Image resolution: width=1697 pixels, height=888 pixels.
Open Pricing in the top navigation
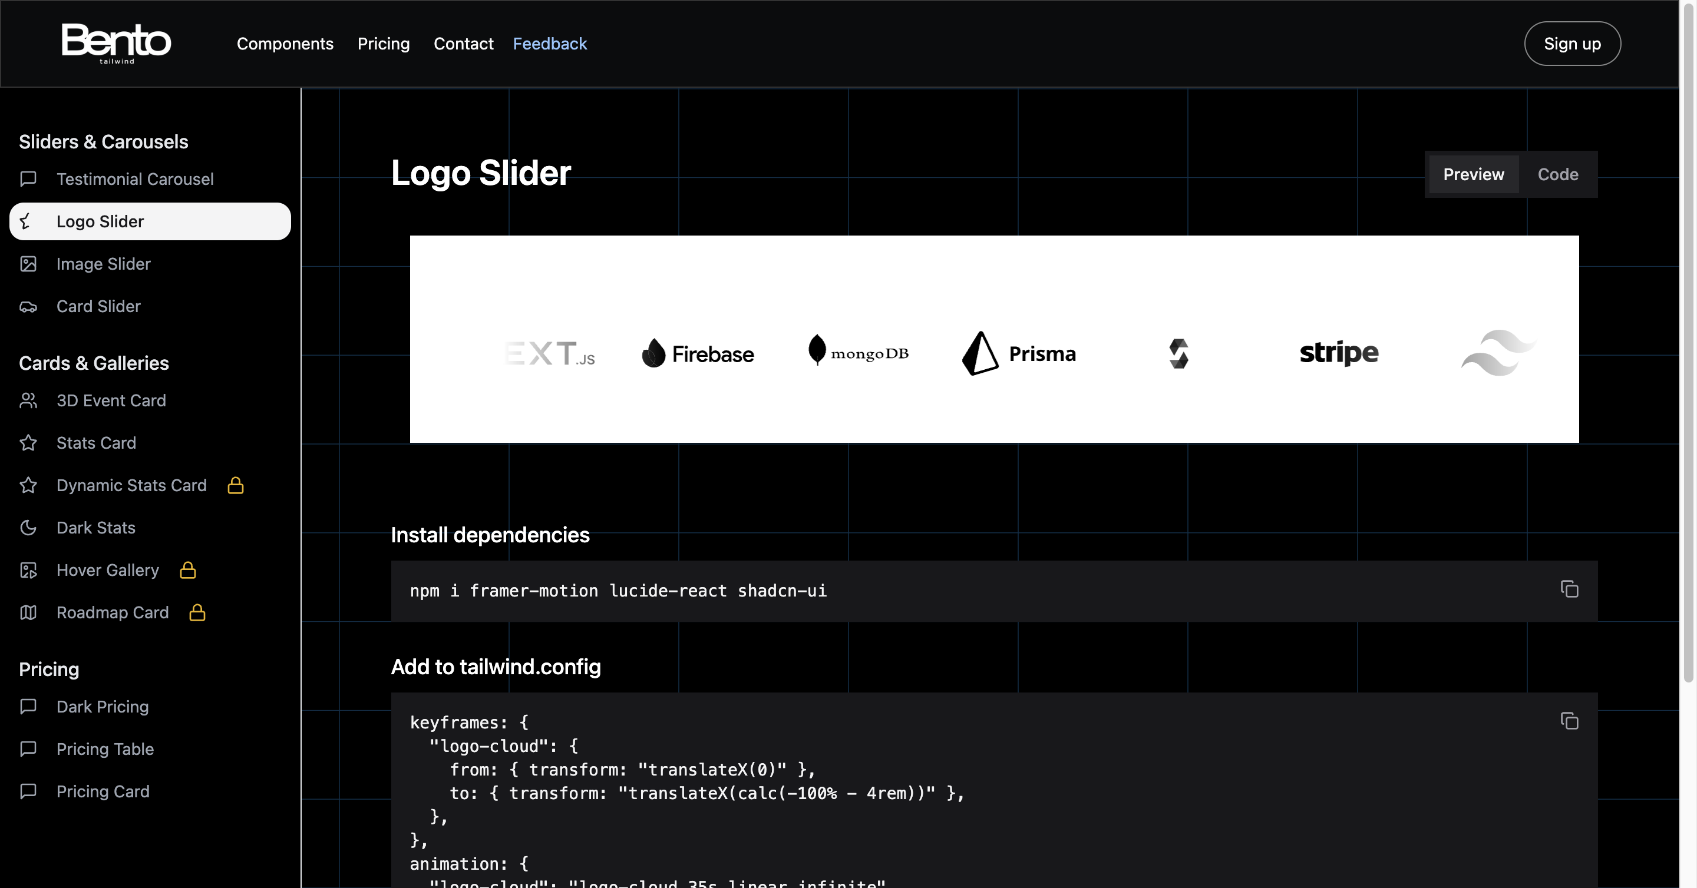pyautogui.click(x=384, y=44)
